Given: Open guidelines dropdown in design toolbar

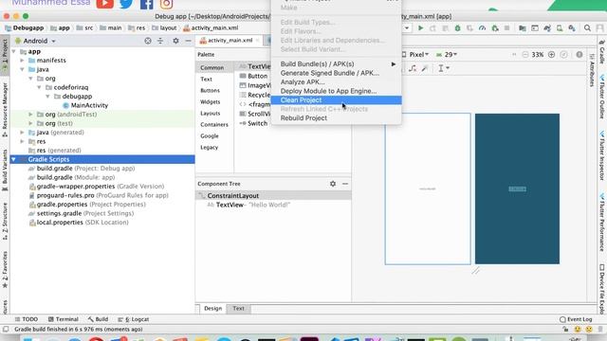Looking at the screenshot, I should (444, 68).
